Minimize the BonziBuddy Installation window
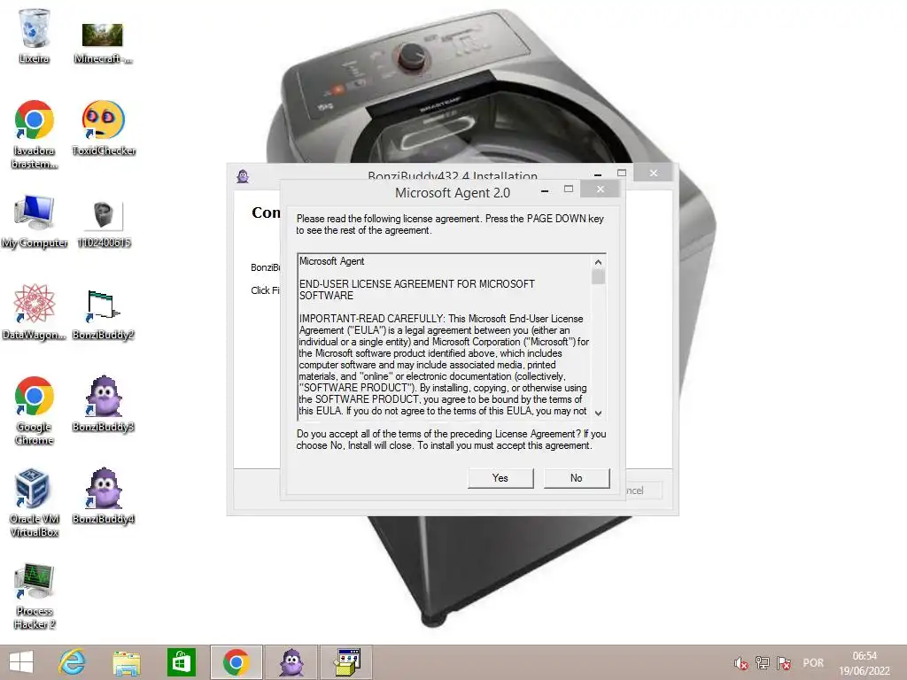Viewport: 907px width, 680px height. [598, 174]
